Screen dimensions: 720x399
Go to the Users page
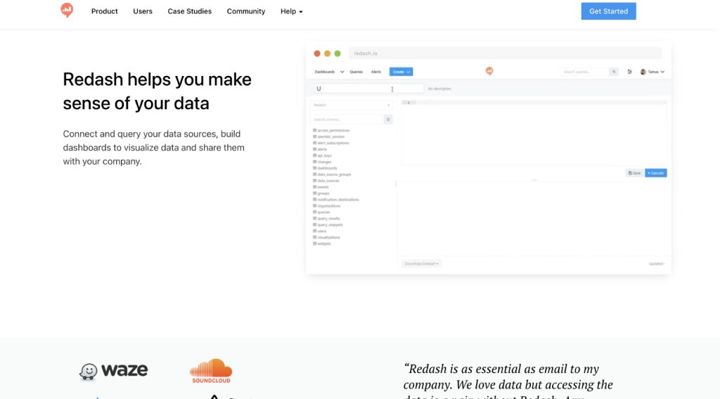point(142,11)
